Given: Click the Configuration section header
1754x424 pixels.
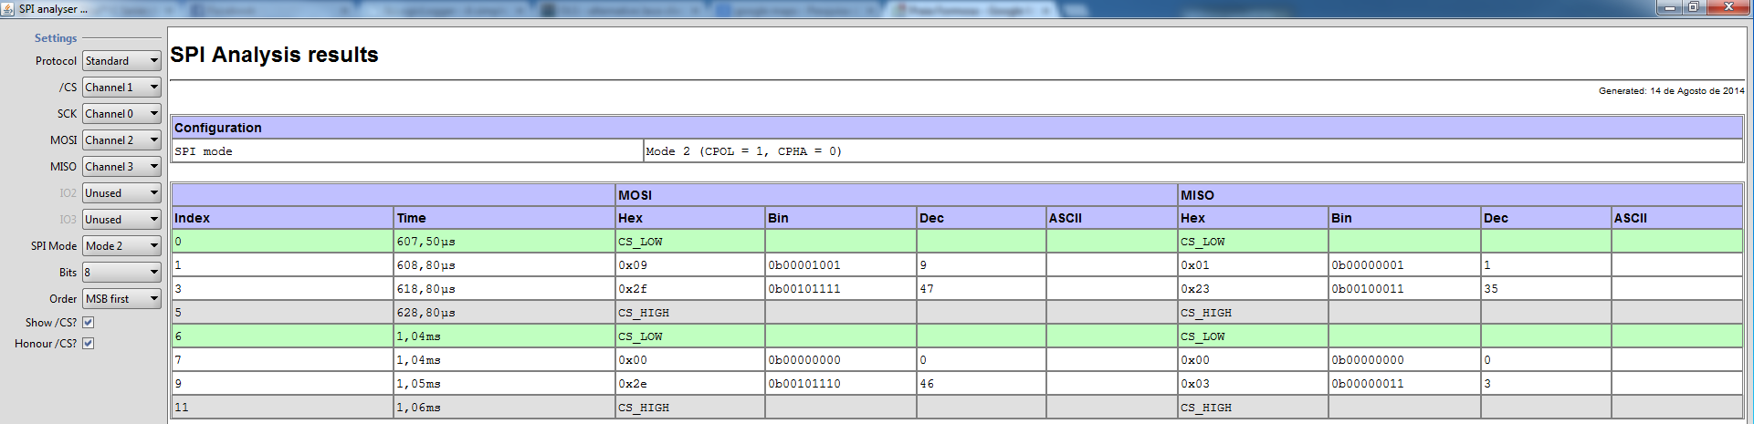Looking at the screenshot, I should point(957,128).
